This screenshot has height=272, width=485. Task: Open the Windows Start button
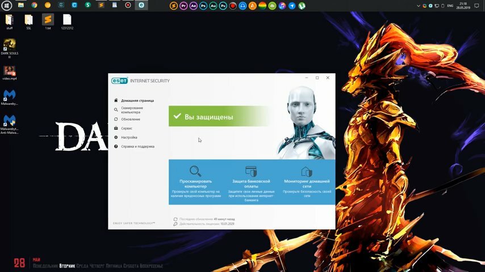coord(7,5)
